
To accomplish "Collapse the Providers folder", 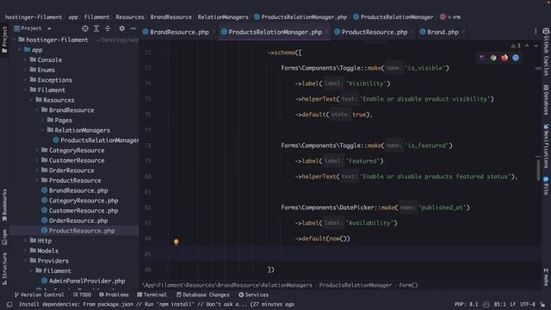I will point(25,261).
